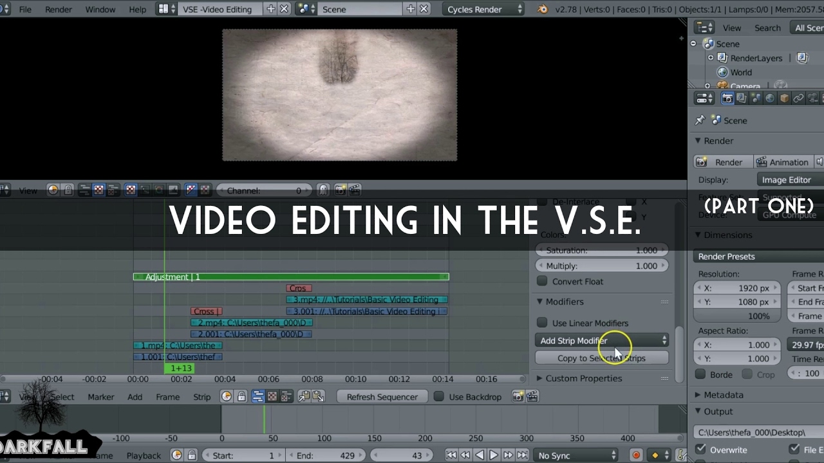
Task: Click the Refresh Sequencer button
Action: point(382,397)
